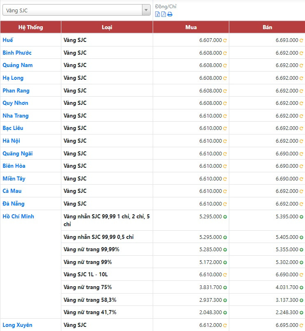Click unchanged icon beside Quy Nhơn Mua price

point(225,103)
